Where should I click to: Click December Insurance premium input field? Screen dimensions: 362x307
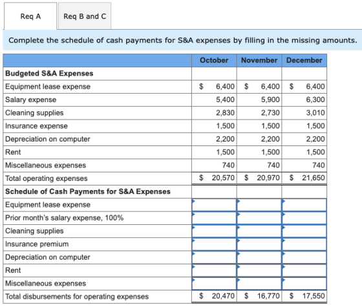click(x=304, y=244)
